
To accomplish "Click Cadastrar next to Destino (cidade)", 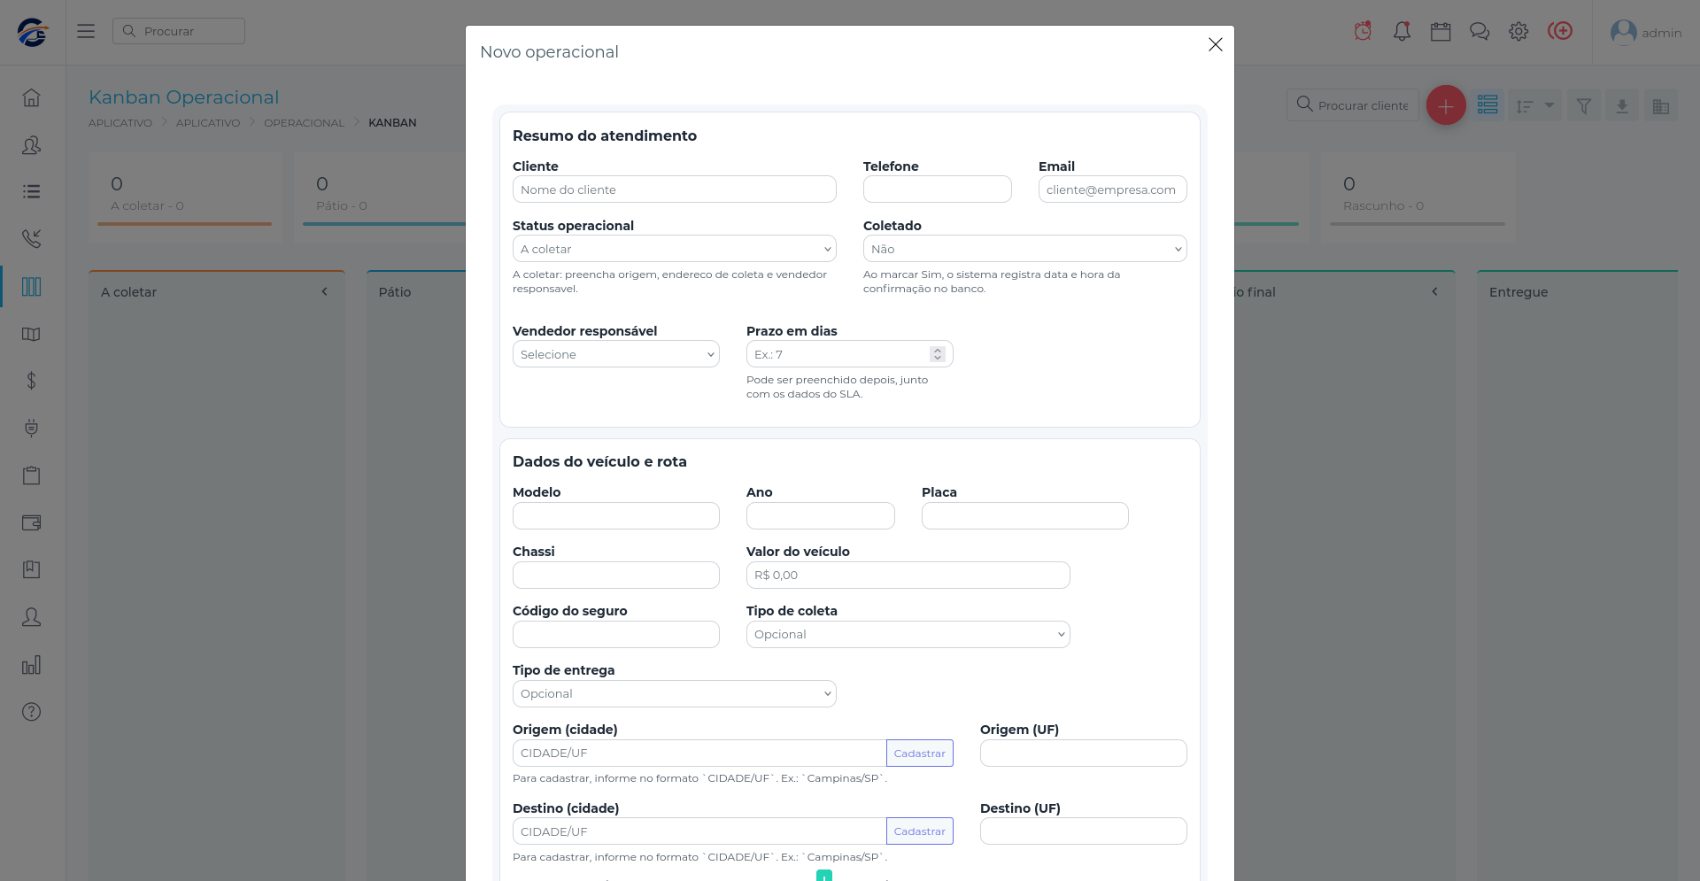I will point(920,831).
